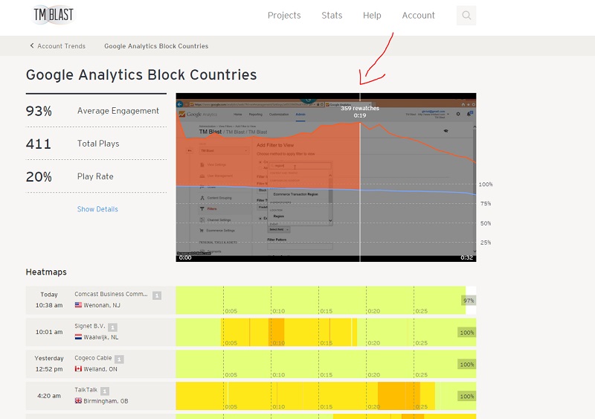The width and height of the screenshot is (595, 419).
Task: Click the TalkTalk viewer name
Action: coord(86,390)
